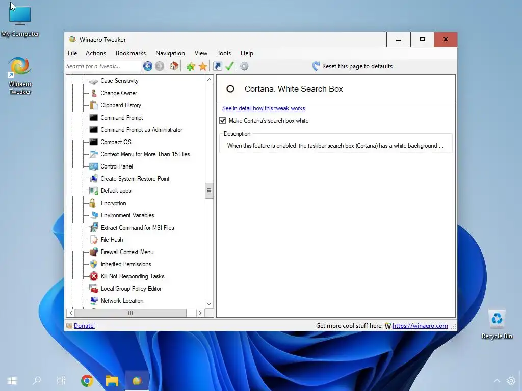This screenshot has height=391, width=522.
Task: Click the Kill Not Responding Tasks red icon
Action: point(94,276)
